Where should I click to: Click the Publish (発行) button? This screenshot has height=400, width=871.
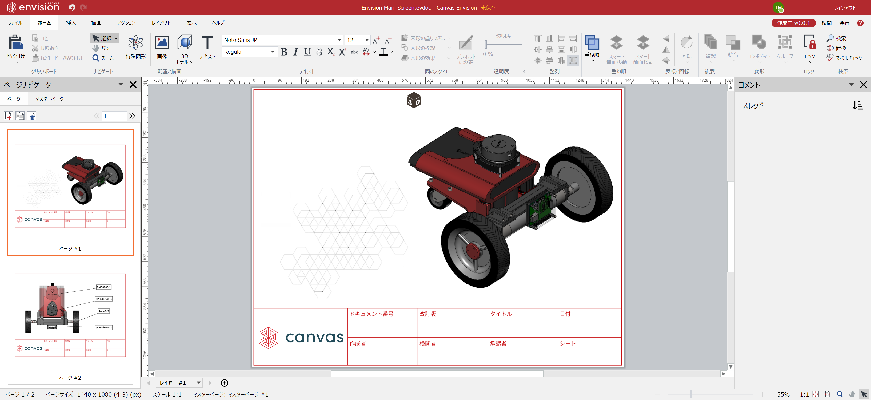point(844,23)
